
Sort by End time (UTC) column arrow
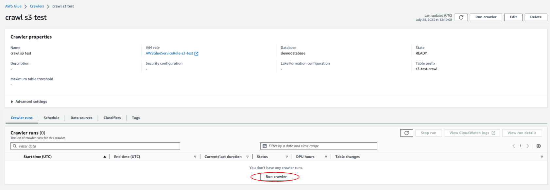coord(195,157)
